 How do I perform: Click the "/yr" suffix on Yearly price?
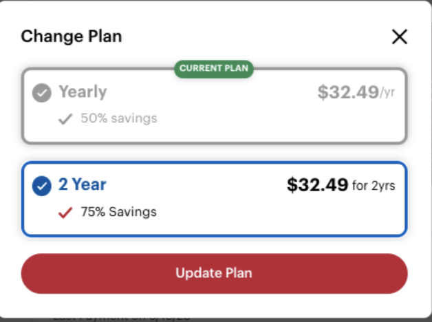point(388,94)
